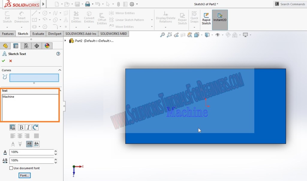This screenshot has height=181, width=307.
Task: Toggle bold formatting for the sketch text
Action: [21, 127]
